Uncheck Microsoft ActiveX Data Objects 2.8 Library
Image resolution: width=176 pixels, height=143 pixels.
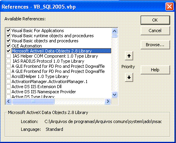8,51
